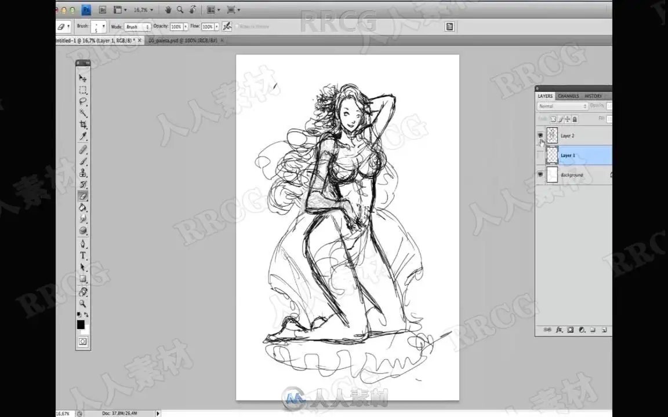Select the Eyedropper tool in toolbox
This screenshot has width=668, height=417.
(83, 136)
